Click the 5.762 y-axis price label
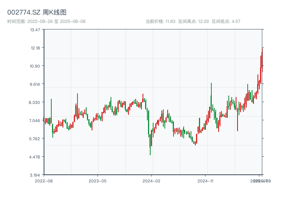 35,138
